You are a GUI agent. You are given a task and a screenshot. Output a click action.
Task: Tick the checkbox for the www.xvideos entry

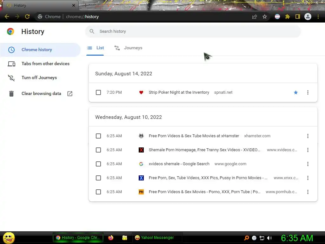[98, 150]
